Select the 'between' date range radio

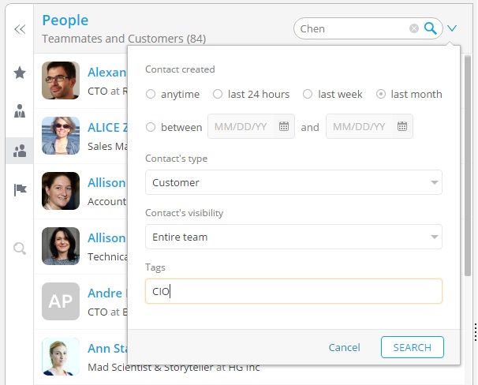tap(151, 127)
